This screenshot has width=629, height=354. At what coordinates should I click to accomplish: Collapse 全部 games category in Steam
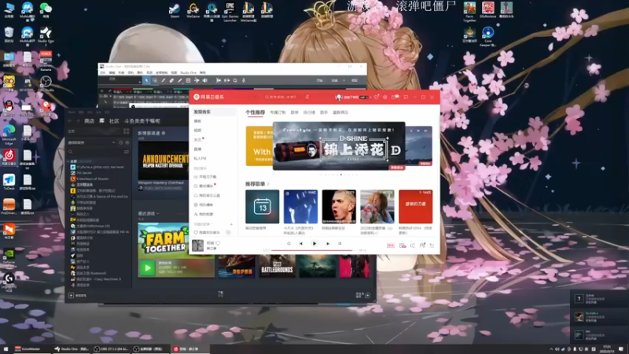[69, 161]
